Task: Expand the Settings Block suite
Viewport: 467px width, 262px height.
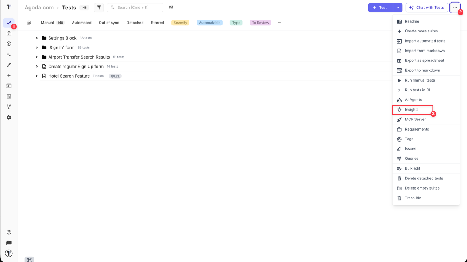Action: click(36, 38)
